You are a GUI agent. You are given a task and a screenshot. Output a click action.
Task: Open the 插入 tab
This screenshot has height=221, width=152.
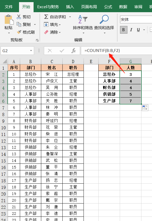coord(70,7)
